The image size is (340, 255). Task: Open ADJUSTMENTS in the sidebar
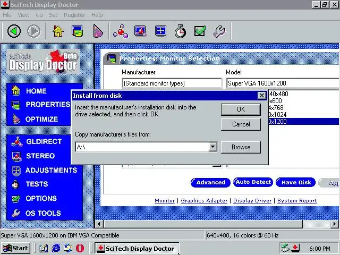[x=51, y=170]
